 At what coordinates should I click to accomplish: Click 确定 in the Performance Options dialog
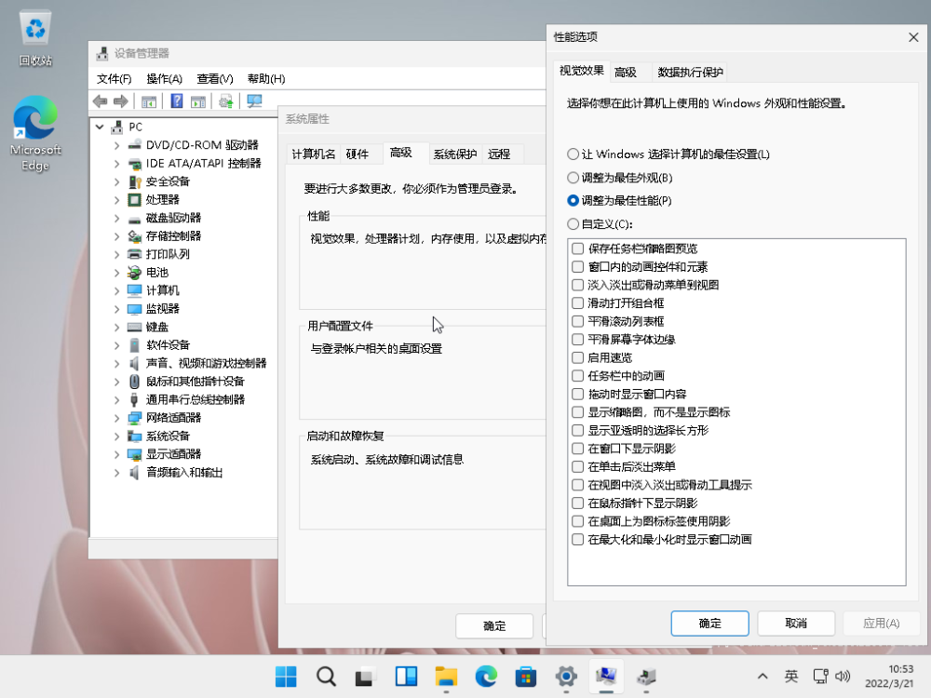pyautogui.click(x=709, y=623)
